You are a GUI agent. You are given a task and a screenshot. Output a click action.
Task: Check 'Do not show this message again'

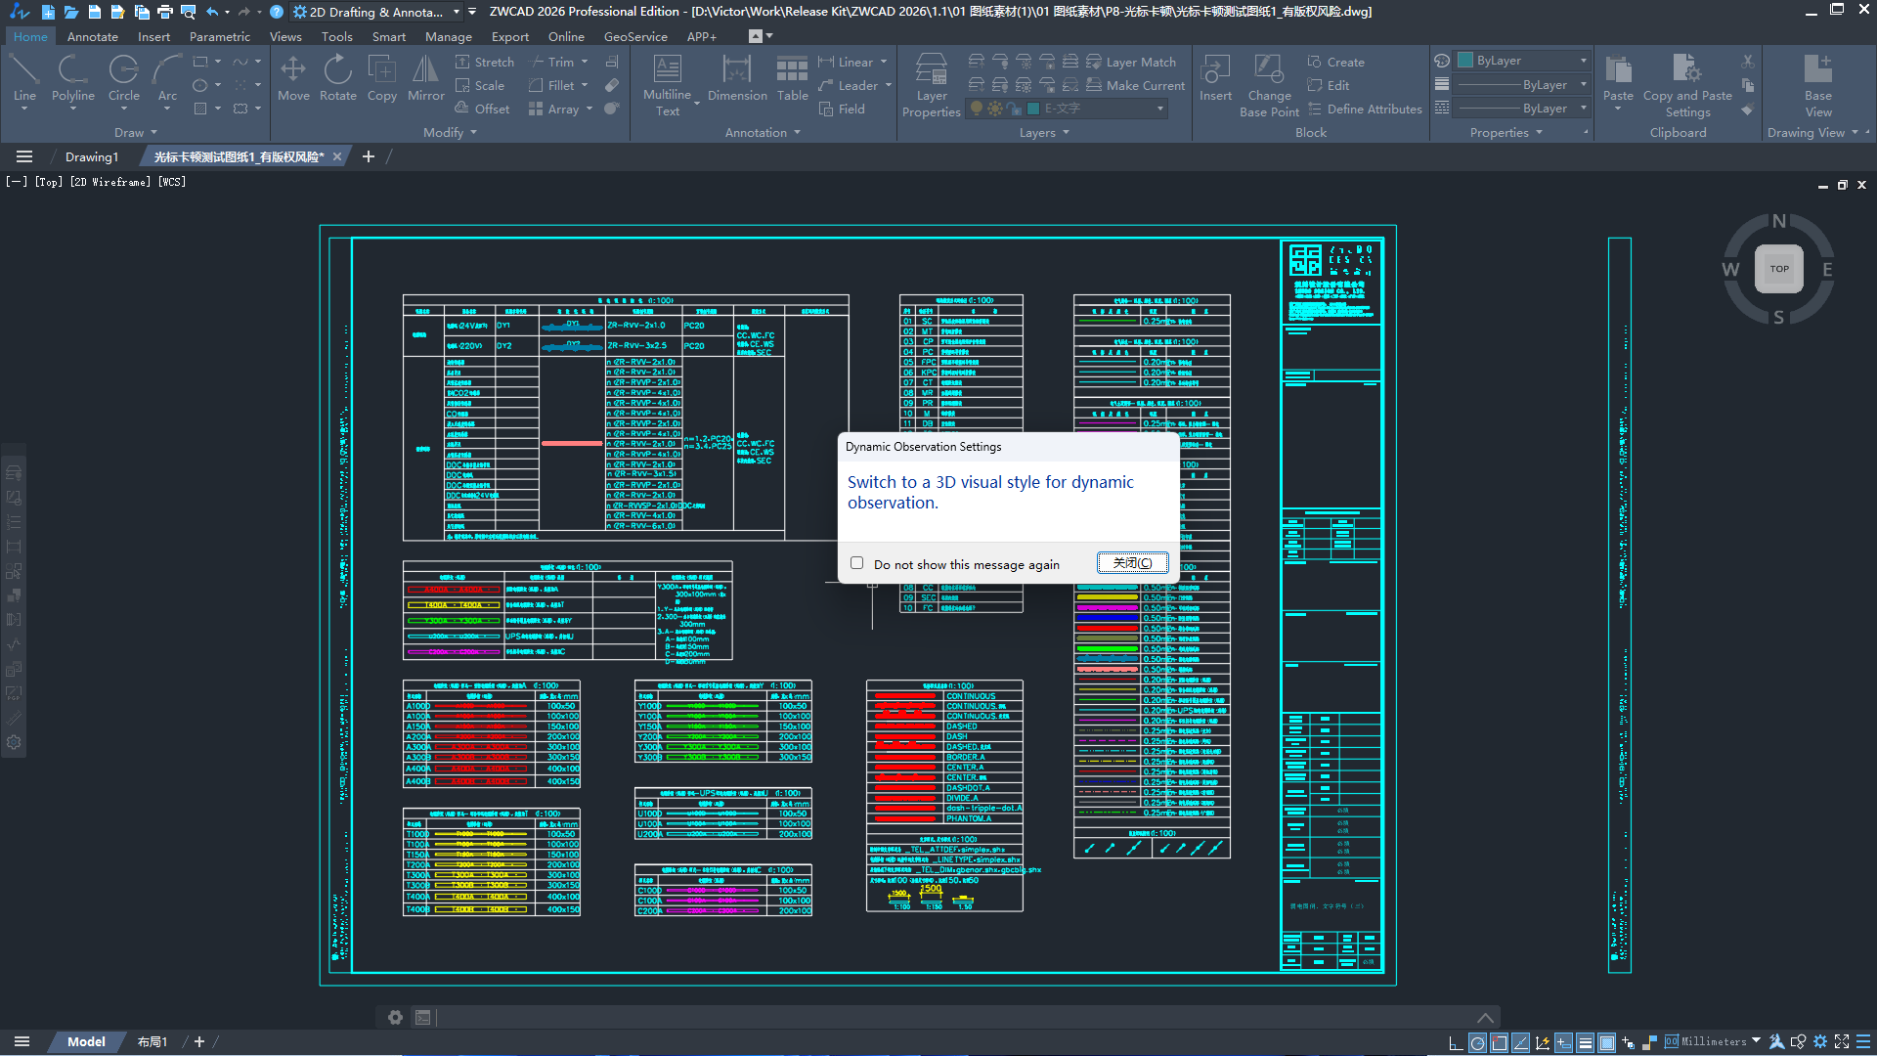[x=857, y=563]
